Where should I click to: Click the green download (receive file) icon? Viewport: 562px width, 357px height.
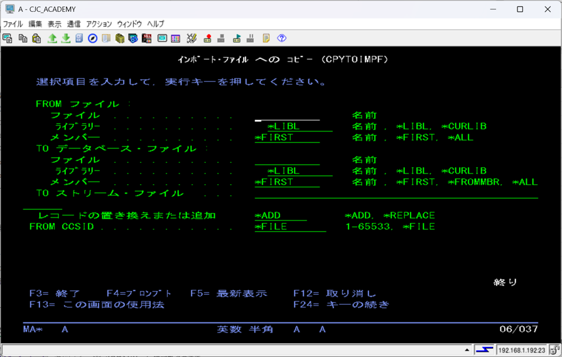pos(65,38)
